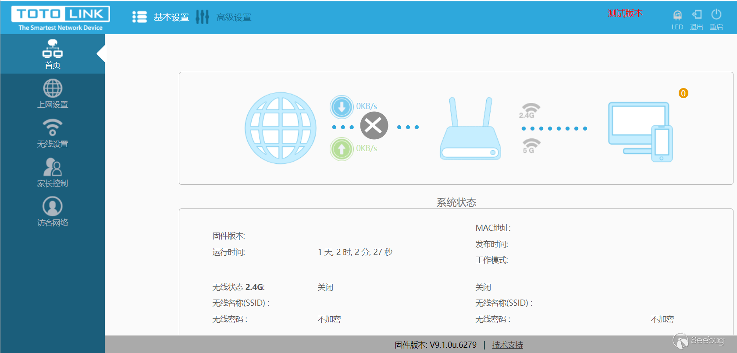The height and width of the screenshot is (353, 737).
Task: Click the 运行时间 uptime label
Action: 229,252
